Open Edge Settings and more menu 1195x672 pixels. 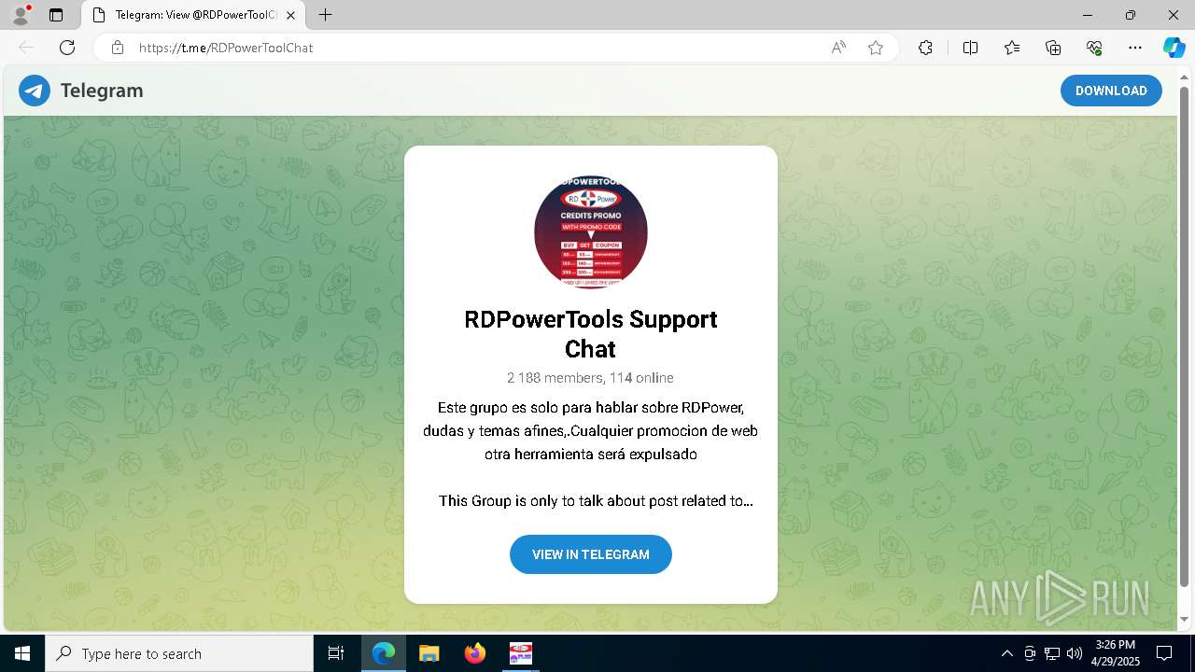coord(1135,48)
